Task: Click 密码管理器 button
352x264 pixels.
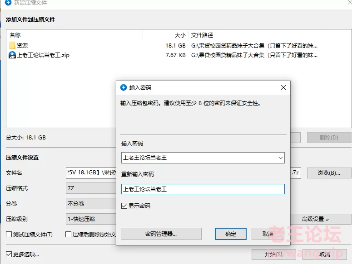Action: pos(161,234)
